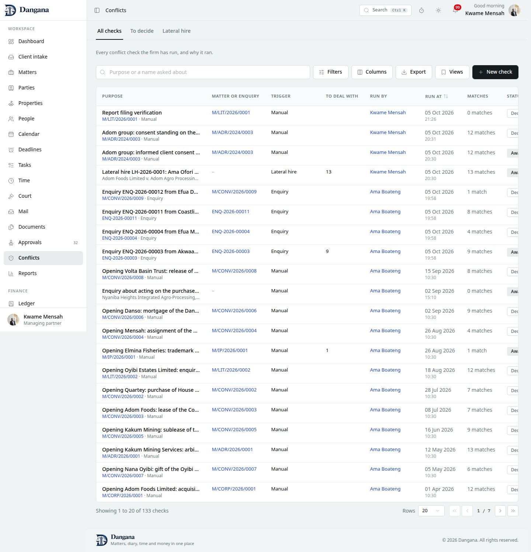Viewport: 531px width, 552px height.
Task: Click the Kwame Mensah avatar in header
Action: click(x=514, y=10)
